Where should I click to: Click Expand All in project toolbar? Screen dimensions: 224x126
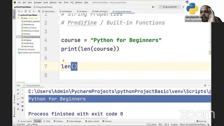pos(30,11)
